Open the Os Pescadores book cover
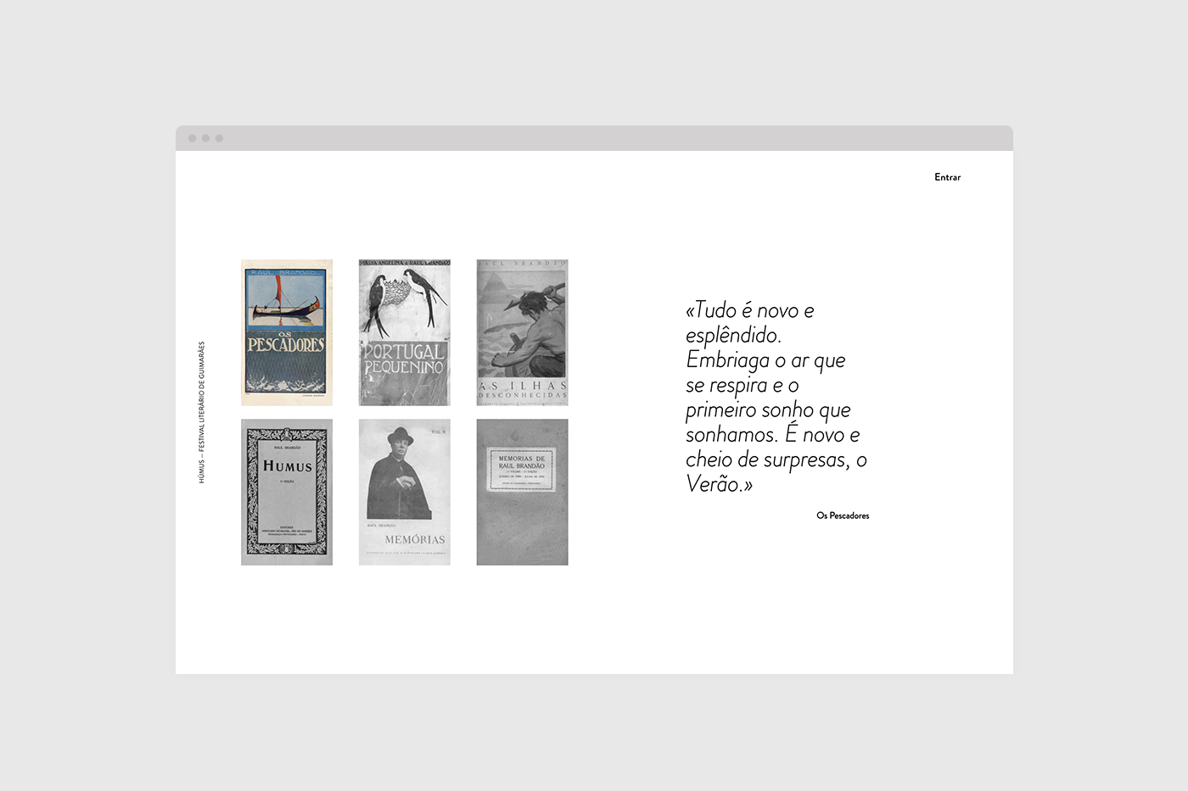The height and width of the screenshot is (791, 1188). point(287,332)
